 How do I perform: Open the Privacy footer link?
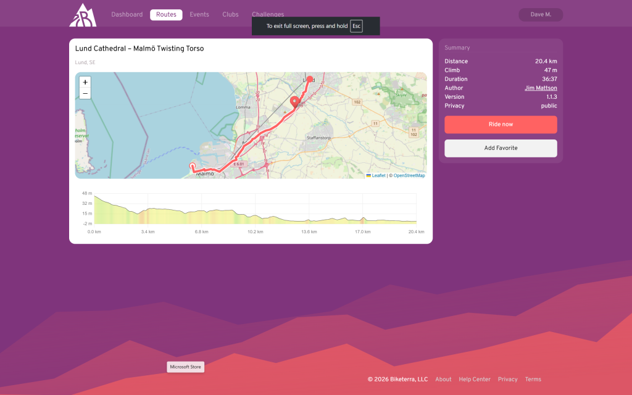[507, 380]
